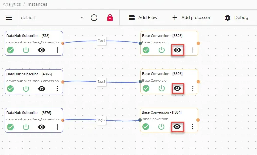
Task: View live data of Base Conversion [6826]
Action: coord(177,50)
